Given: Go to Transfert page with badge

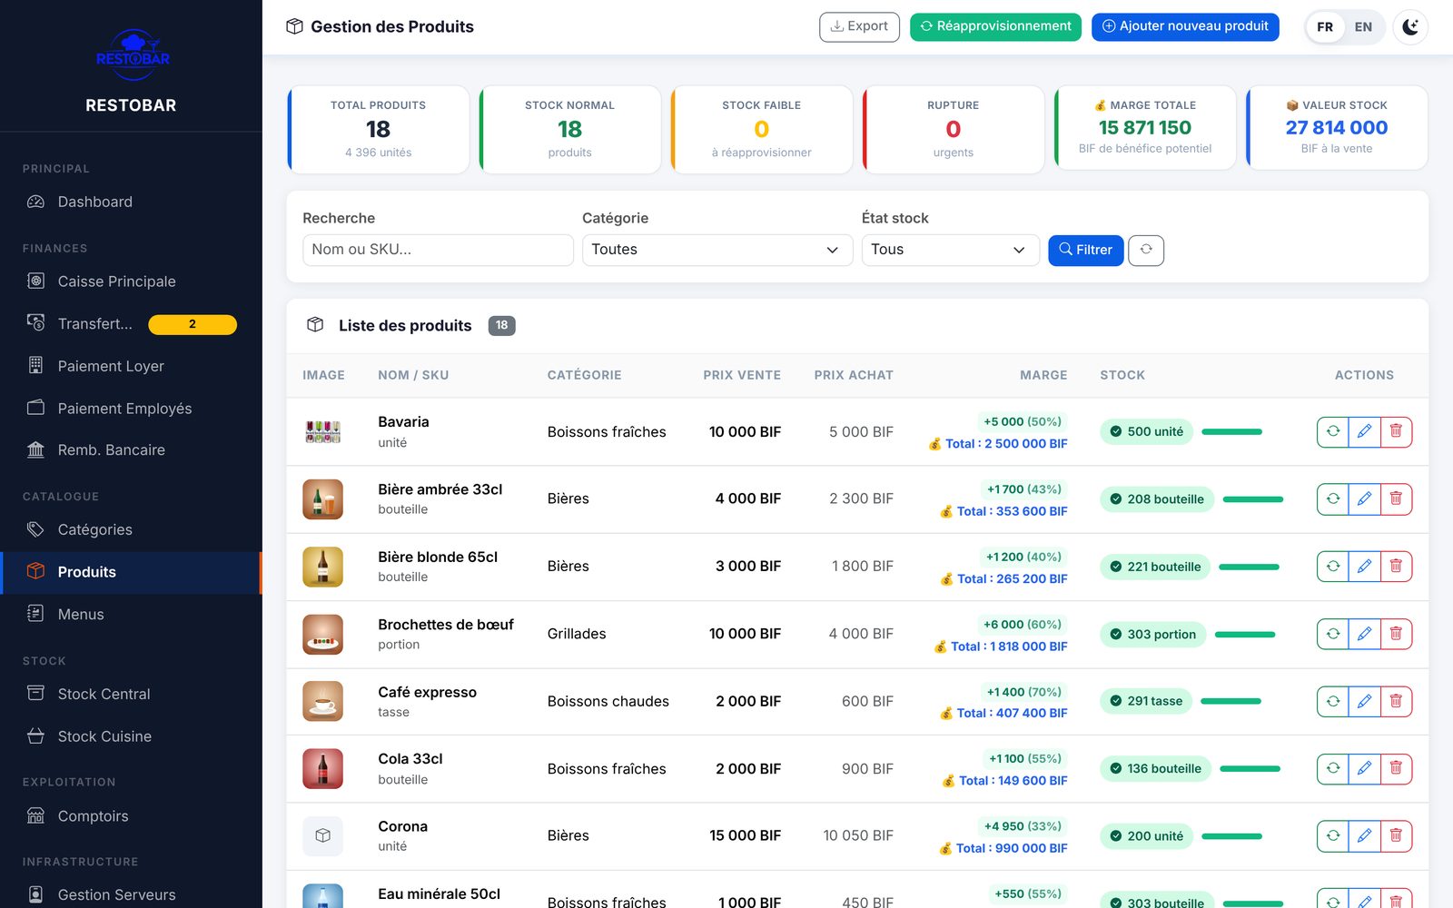Looking at the screenshot, I should point(131,324).
